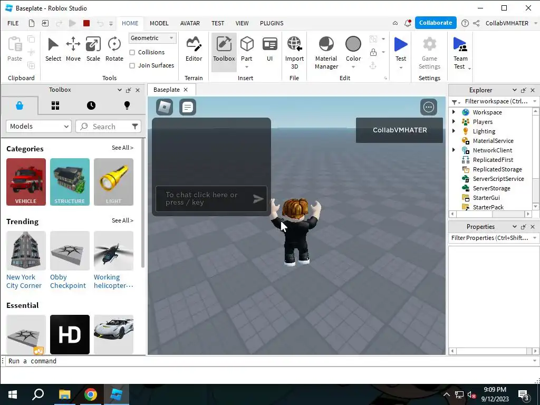
Task: Click Import 3D
Action: click(294, 53)
